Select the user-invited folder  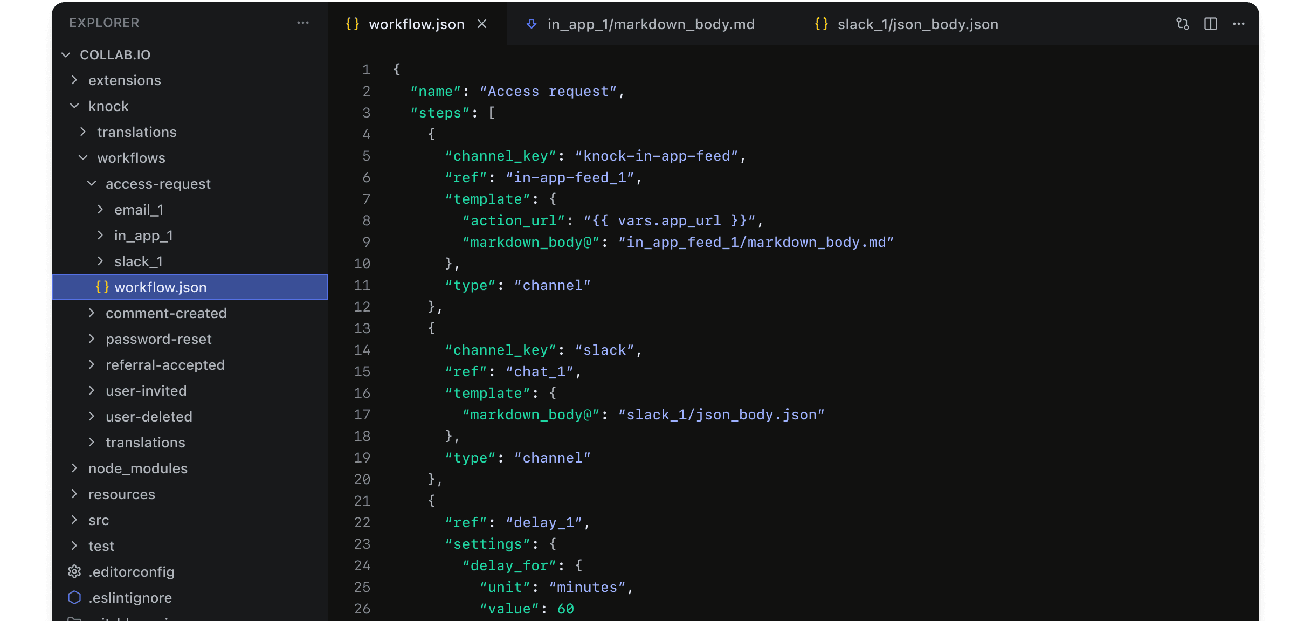(x=146, y=390)
